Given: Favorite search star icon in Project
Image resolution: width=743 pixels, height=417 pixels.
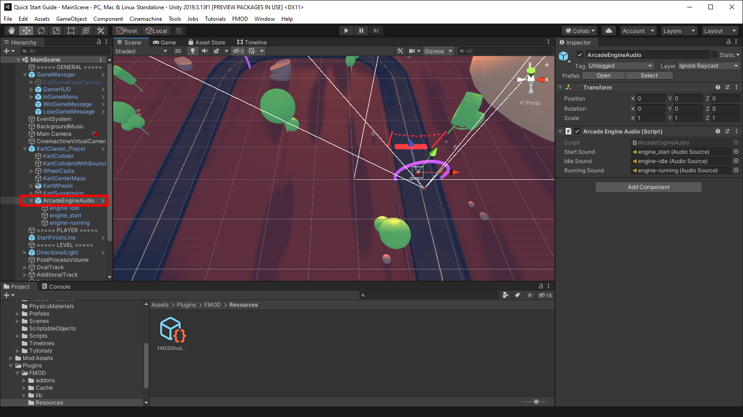Looking at the screenshot, I should coord(529,295).
